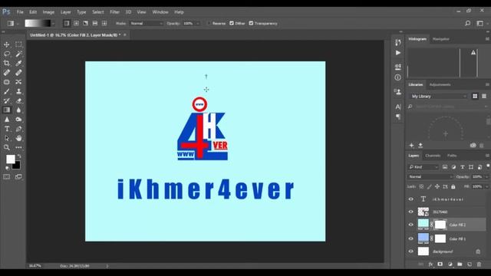The width and height of the screenshot is (491, 276).
Task: Hide the logo image layer below text
Action: point(411,212)
